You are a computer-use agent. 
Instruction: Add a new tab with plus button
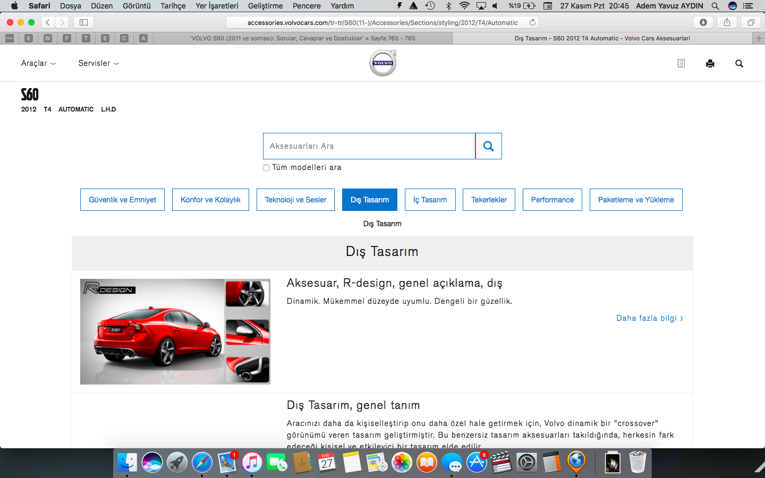(759, 38)
